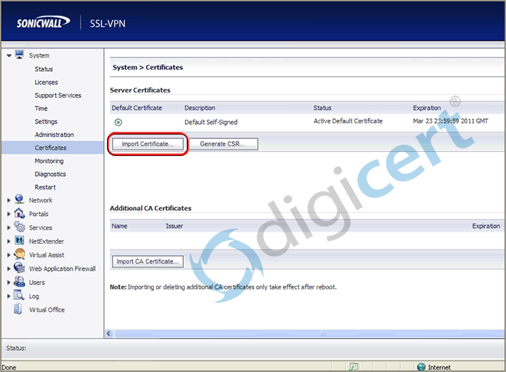The height and width of the screenshot is (372, 506).
Task: Select the Default Self-Signed certificate radio button
Action: [x=118, y=122]
